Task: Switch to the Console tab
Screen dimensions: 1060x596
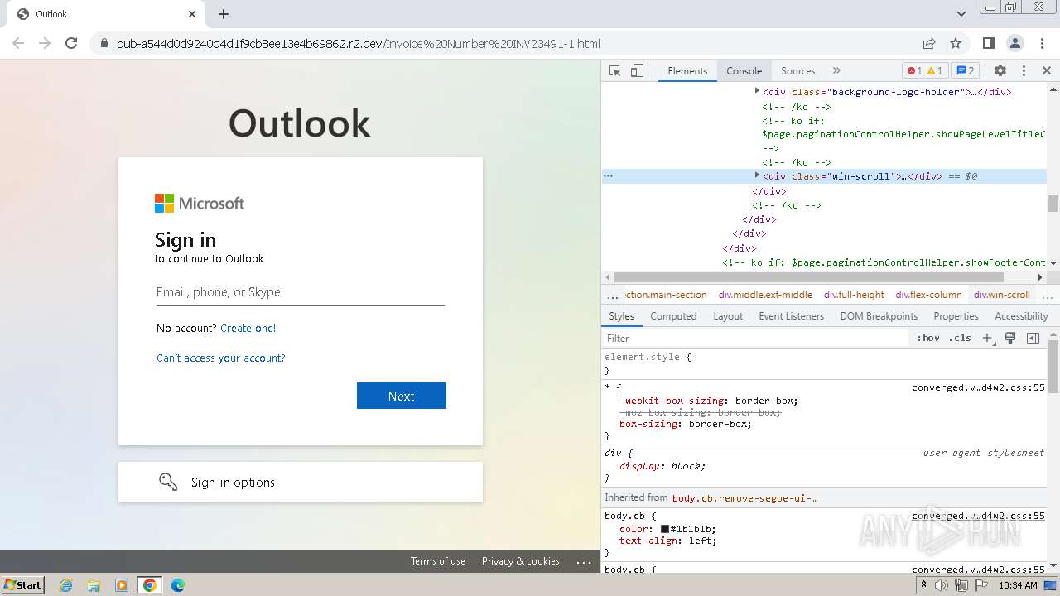Action: pos(744,70)
